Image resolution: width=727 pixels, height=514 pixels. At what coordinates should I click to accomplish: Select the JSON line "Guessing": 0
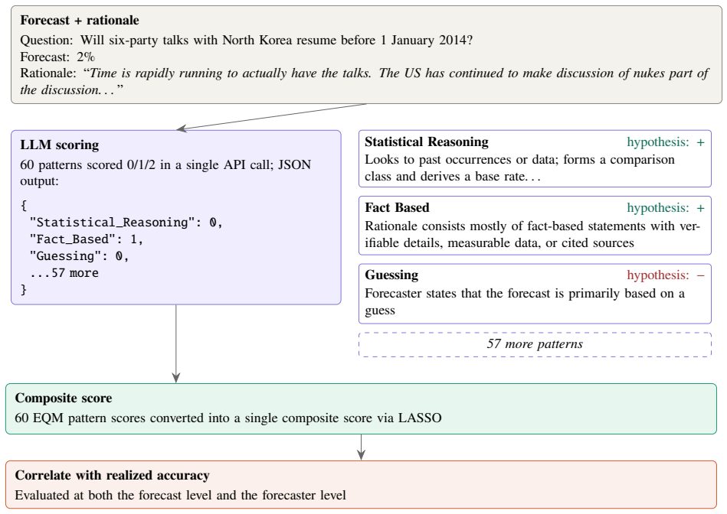coord(79,256)
